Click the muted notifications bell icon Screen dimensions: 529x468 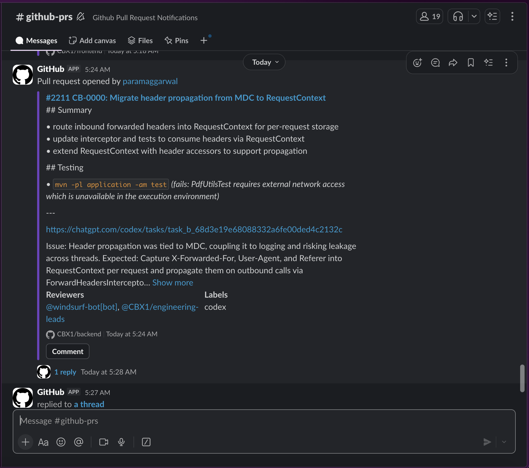coord(81,17)
